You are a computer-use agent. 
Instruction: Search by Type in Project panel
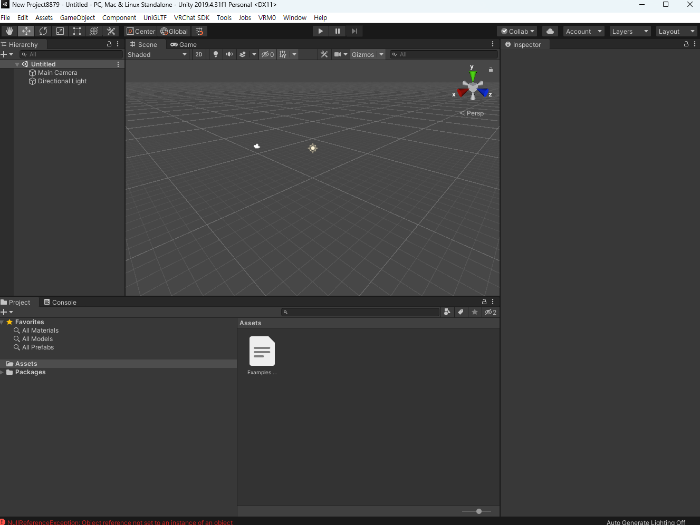click(x=447, y=312)
